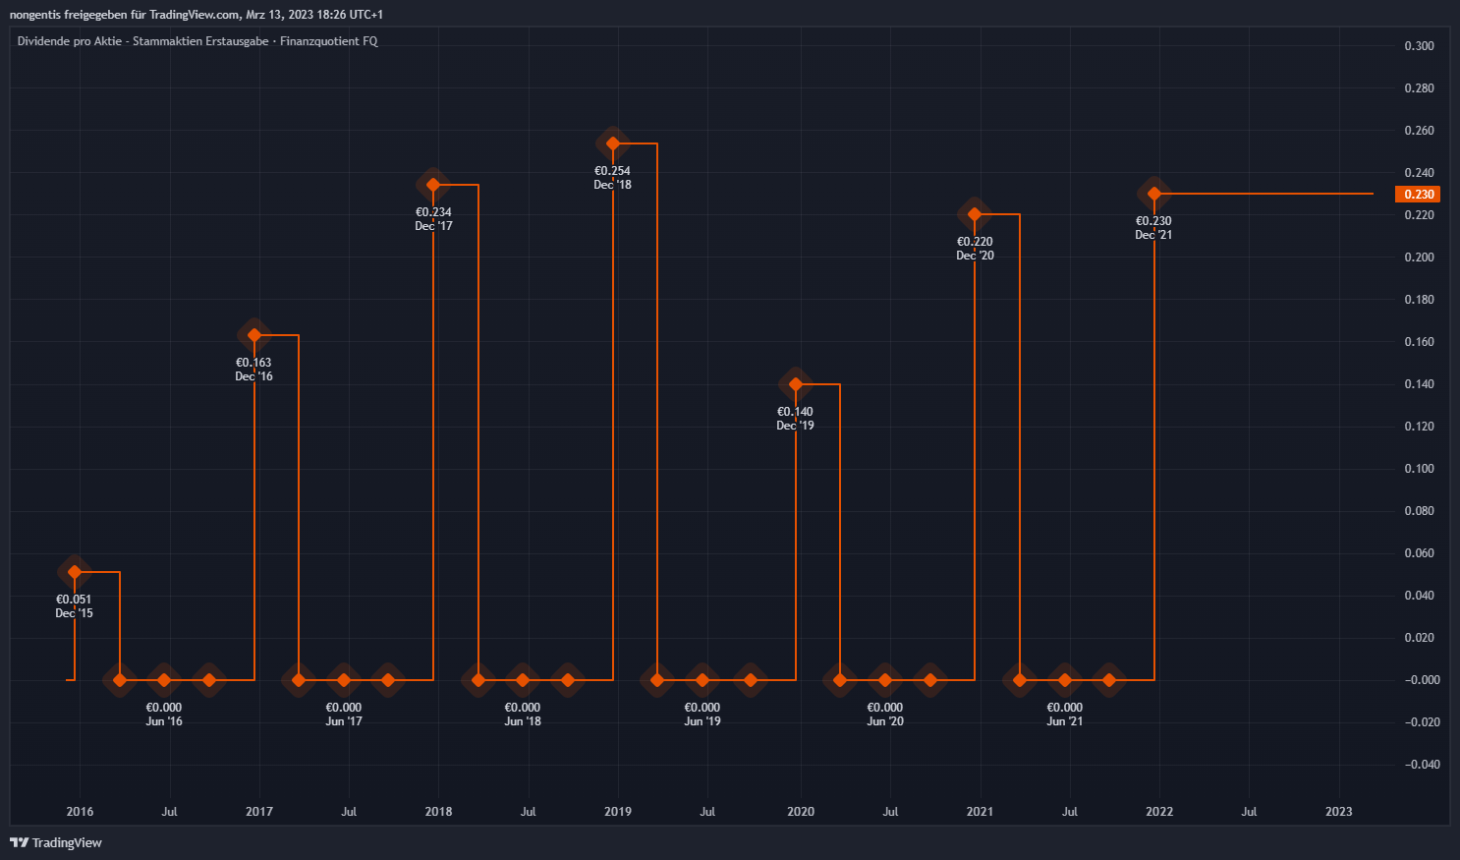Click the Dec '18 peak diamond marker
Image resolution: width=1460 pixels, height=860 pixels.
[x=613, y=143]
